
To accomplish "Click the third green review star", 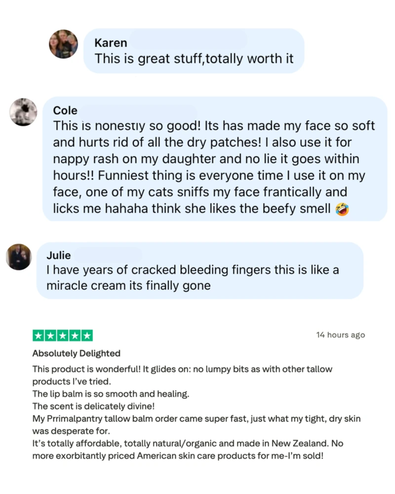I will (63, 335).
